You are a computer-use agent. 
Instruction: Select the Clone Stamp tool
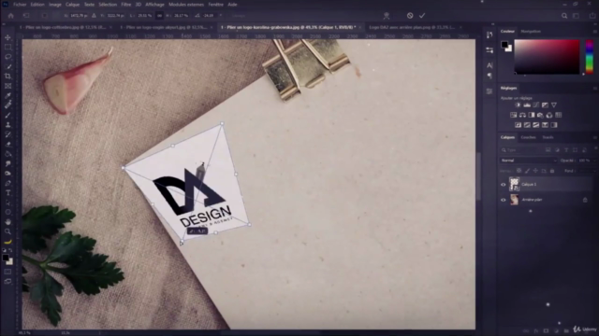pos(7,124)
